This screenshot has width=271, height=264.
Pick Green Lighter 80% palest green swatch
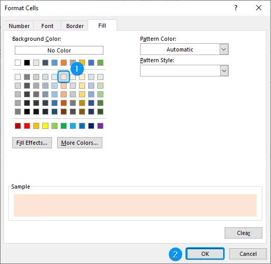tap(100, 77)
